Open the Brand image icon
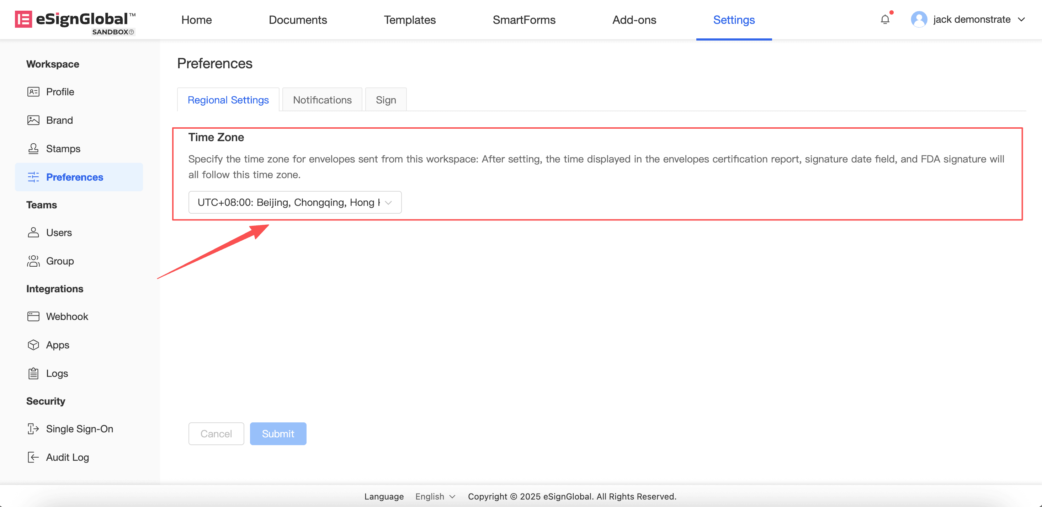Viewport: 1042px width, 507px height. click(33, 120)
